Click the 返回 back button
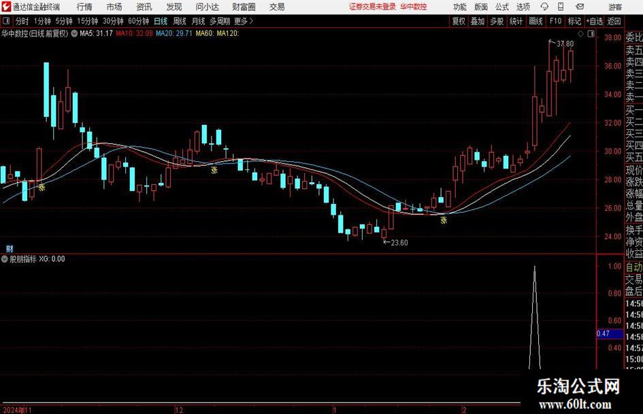The width and height of the screenshot is (643, 414). point(614,21)
